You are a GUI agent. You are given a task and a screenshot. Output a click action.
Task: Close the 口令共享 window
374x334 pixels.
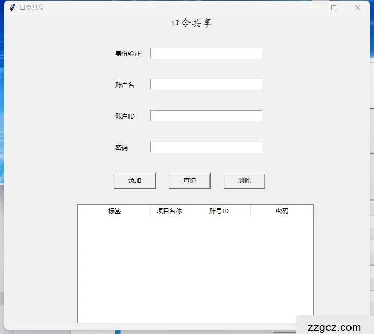pos(357,8)
